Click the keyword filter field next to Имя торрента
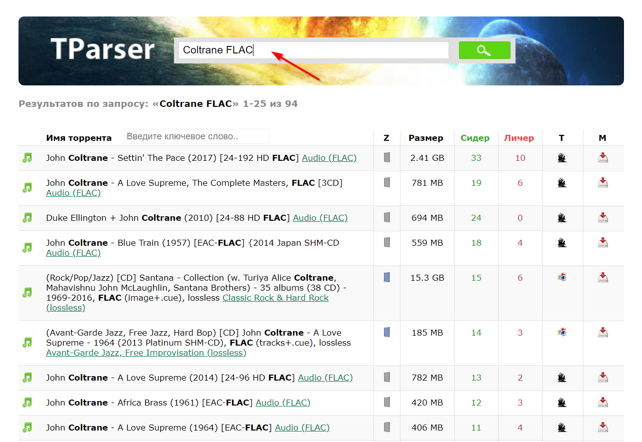 point(196,136)
